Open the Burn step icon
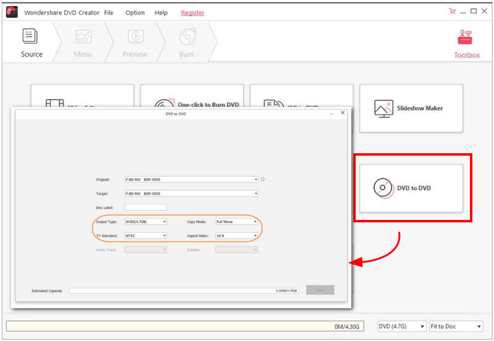 188,37
